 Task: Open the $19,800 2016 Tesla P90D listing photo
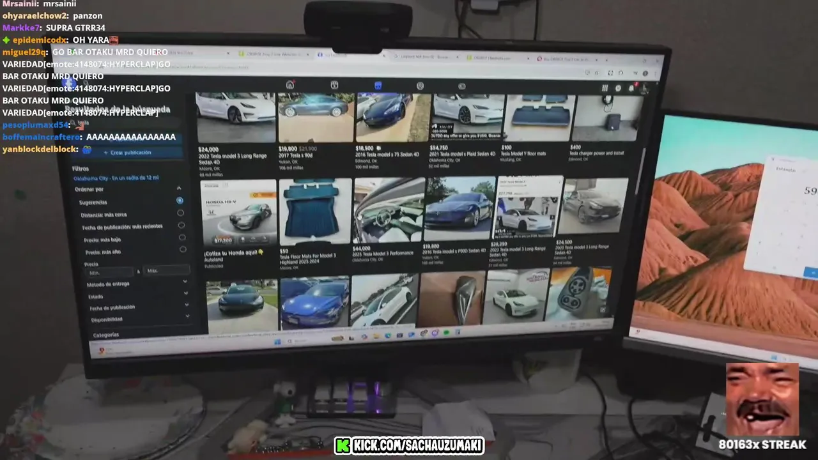tap(459, 208)
